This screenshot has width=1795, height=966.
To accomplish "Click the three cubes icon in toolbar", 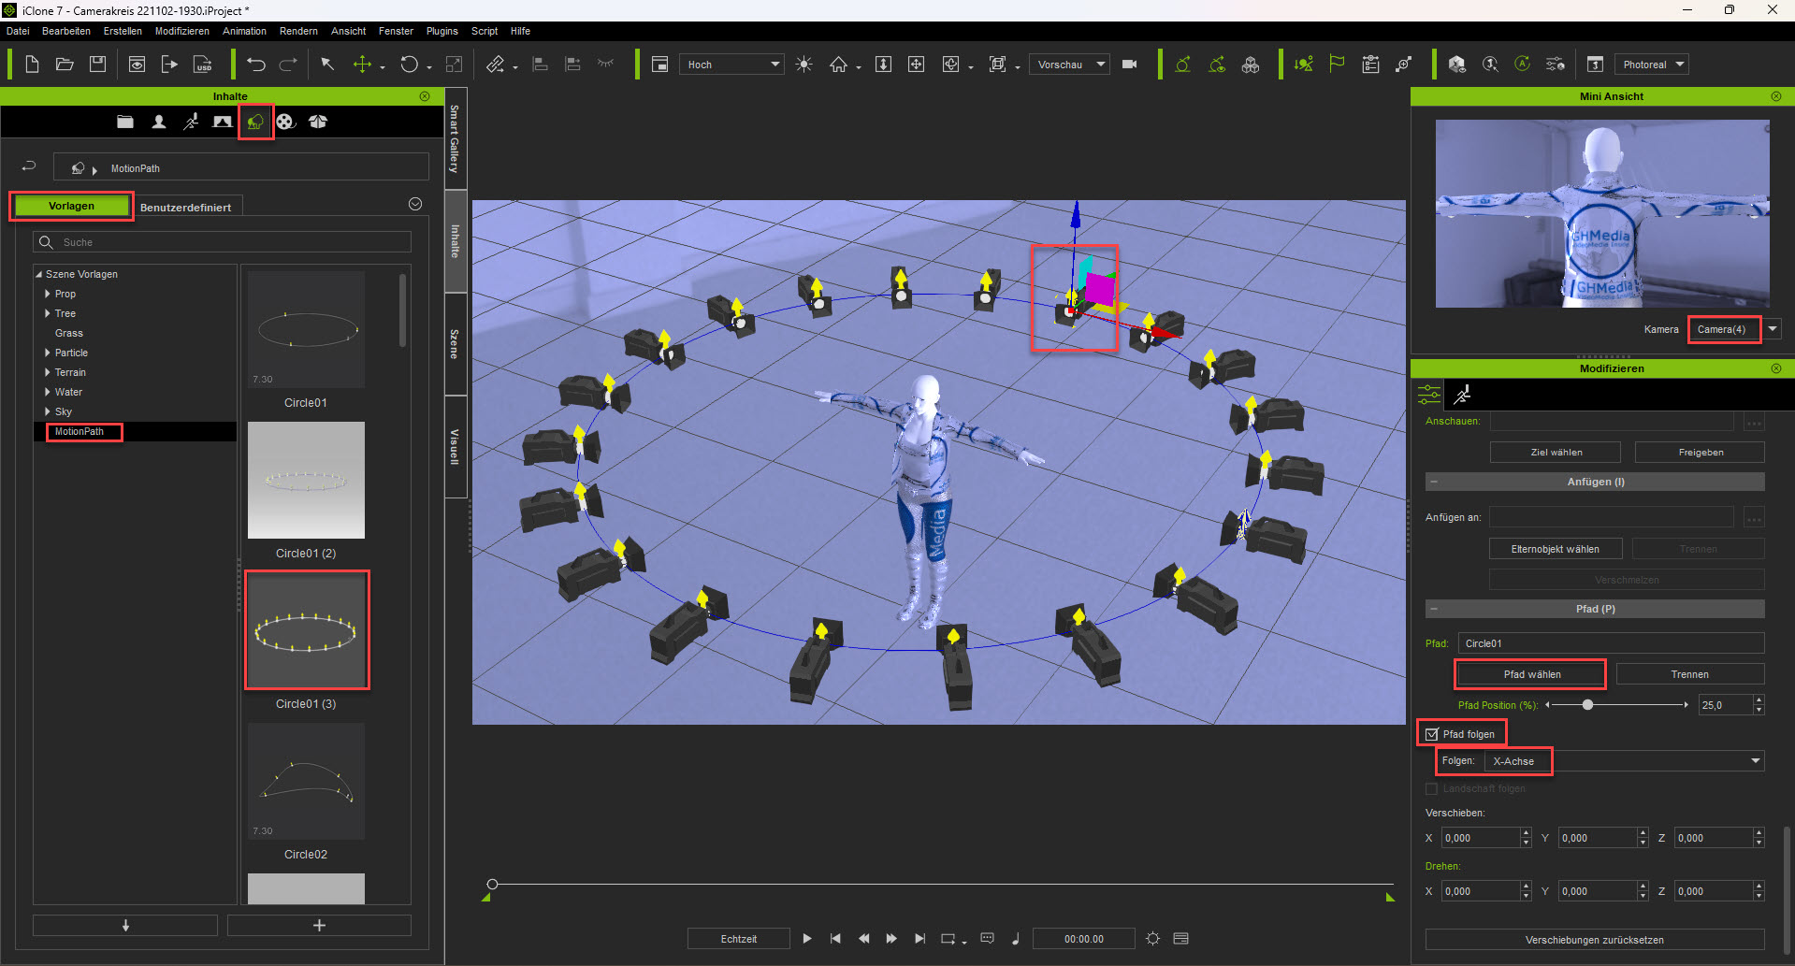I will click(1251, 65).
